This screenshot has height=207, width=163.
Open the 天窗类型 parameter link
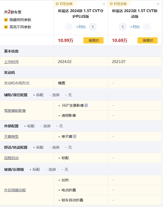coord(11,137)
